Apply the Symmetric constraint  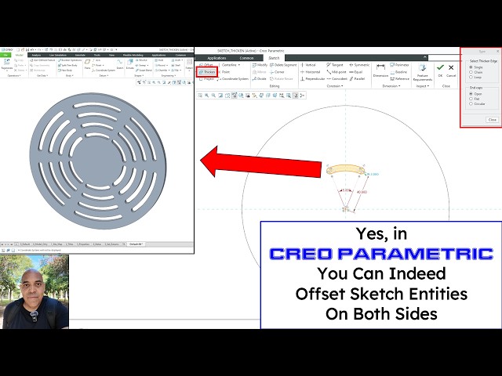click(359, 65)
